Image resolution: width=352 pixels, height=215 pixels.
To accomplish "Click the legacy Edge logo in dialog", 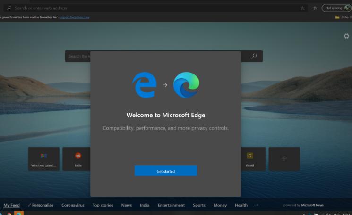I will (145, 85).
